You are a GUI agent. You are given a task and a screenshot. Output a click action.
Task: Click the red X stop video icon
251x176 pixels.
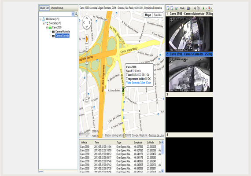(x=209, y=8)
